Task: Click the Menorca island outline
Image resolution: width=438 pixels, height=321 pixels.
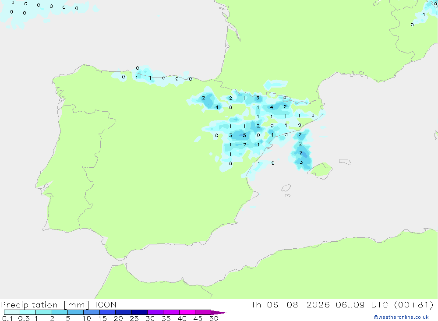Action: coord(345,162)
